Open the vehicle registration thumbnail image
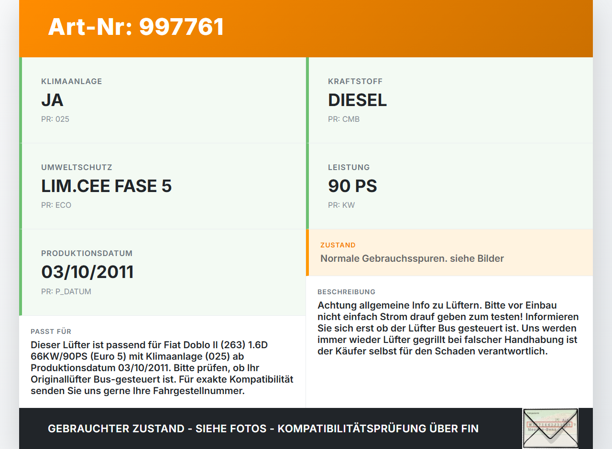The width and height of the screenshot is (612, 449). click(550, 428)
